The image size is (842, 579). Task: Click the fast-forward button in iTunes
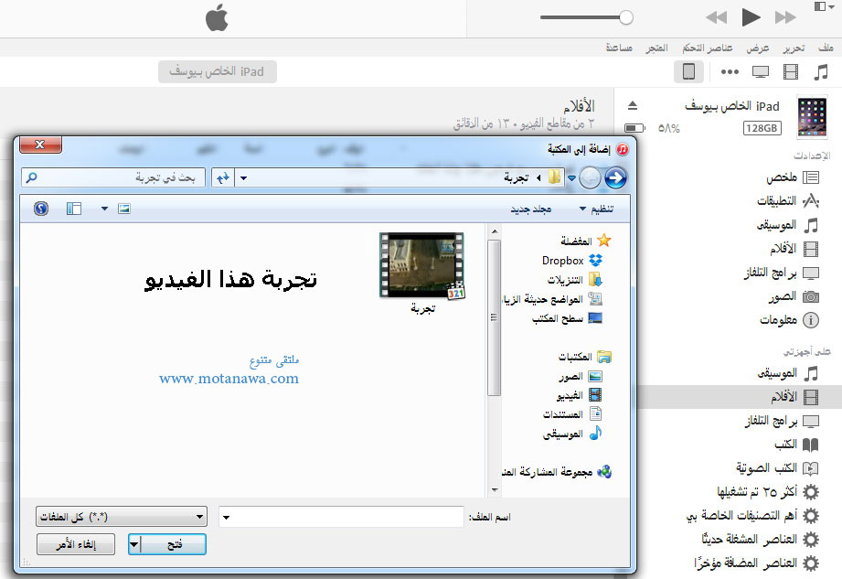[x=784, y=17]
